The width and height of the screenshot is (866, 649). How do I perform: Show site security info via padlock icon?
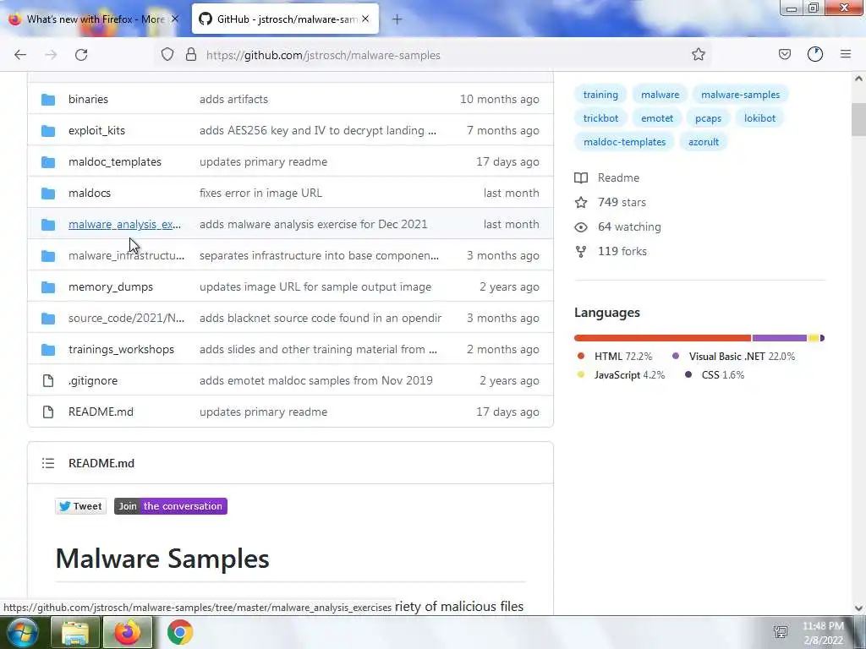tap(191, 55)
